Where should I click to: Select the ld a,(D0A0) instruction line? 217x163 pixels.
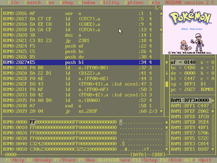[81, 101]
